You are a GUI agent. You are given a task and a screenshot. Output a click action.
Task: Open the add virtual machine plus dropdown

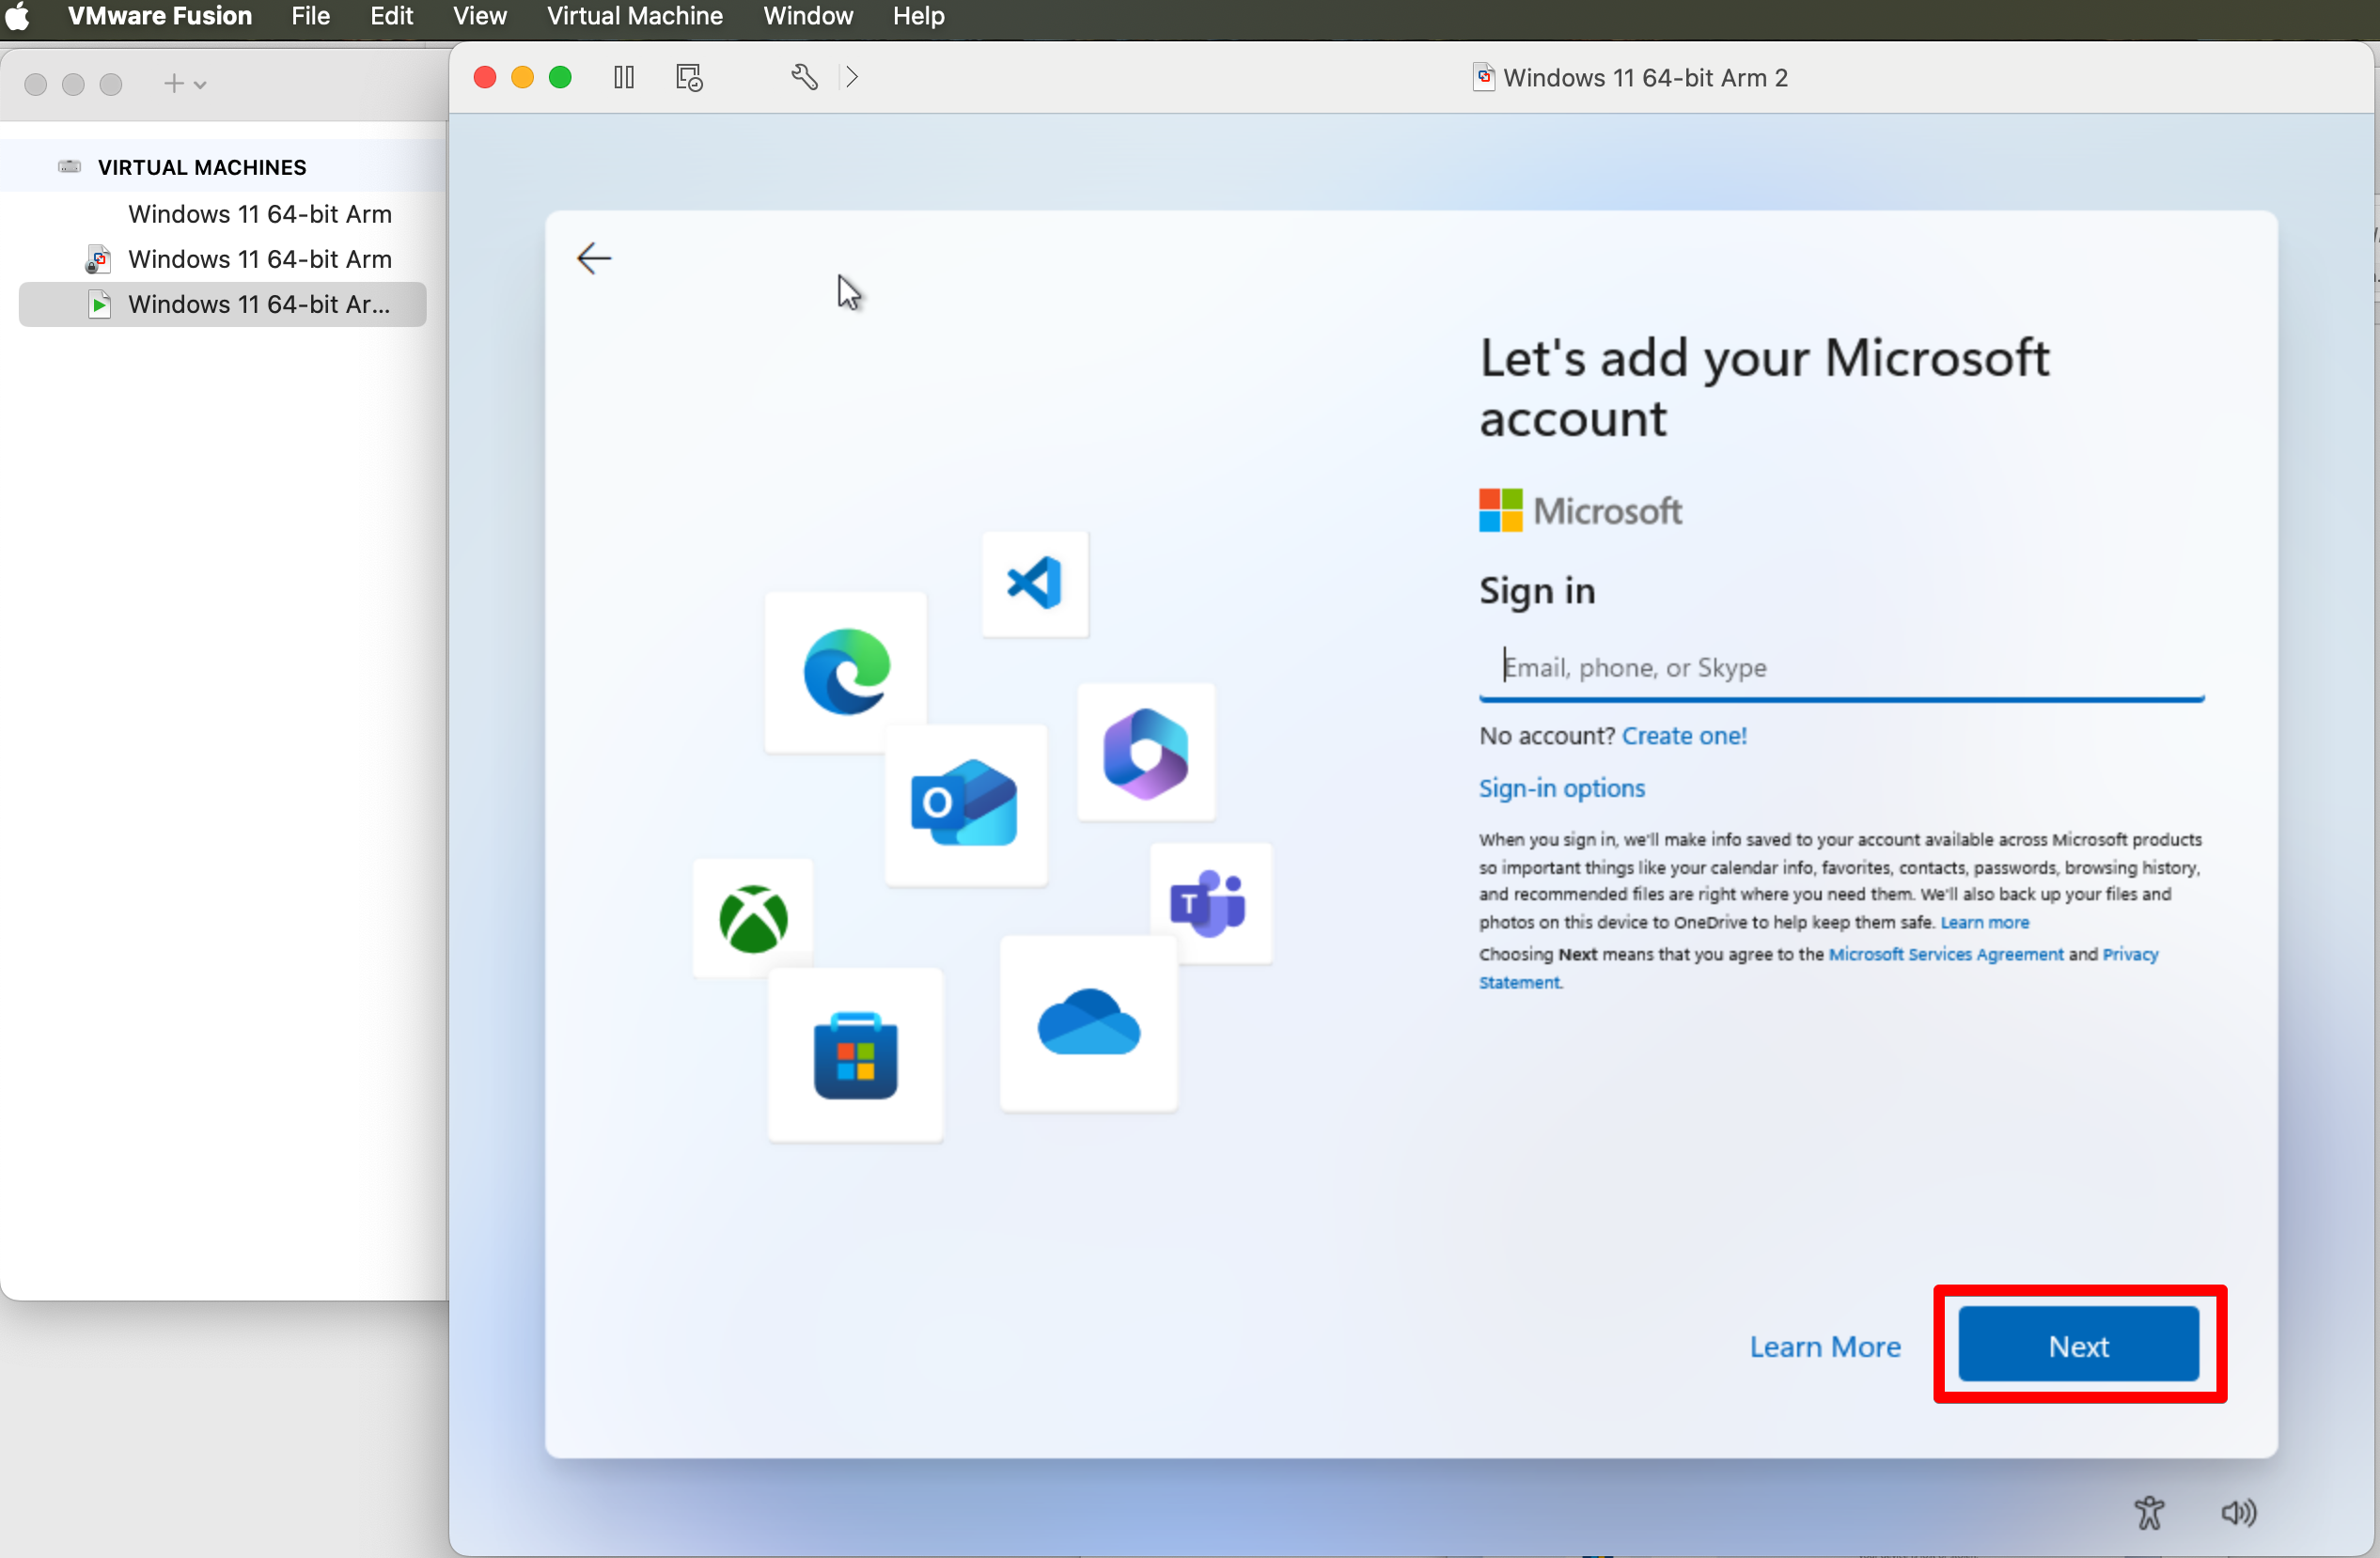pos(185,84)
